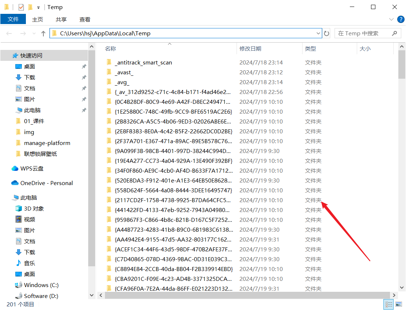This screenshot has height=310, width=406.
Task: Click horizontal scrollbar left arrow
Action: click(101, 295)
